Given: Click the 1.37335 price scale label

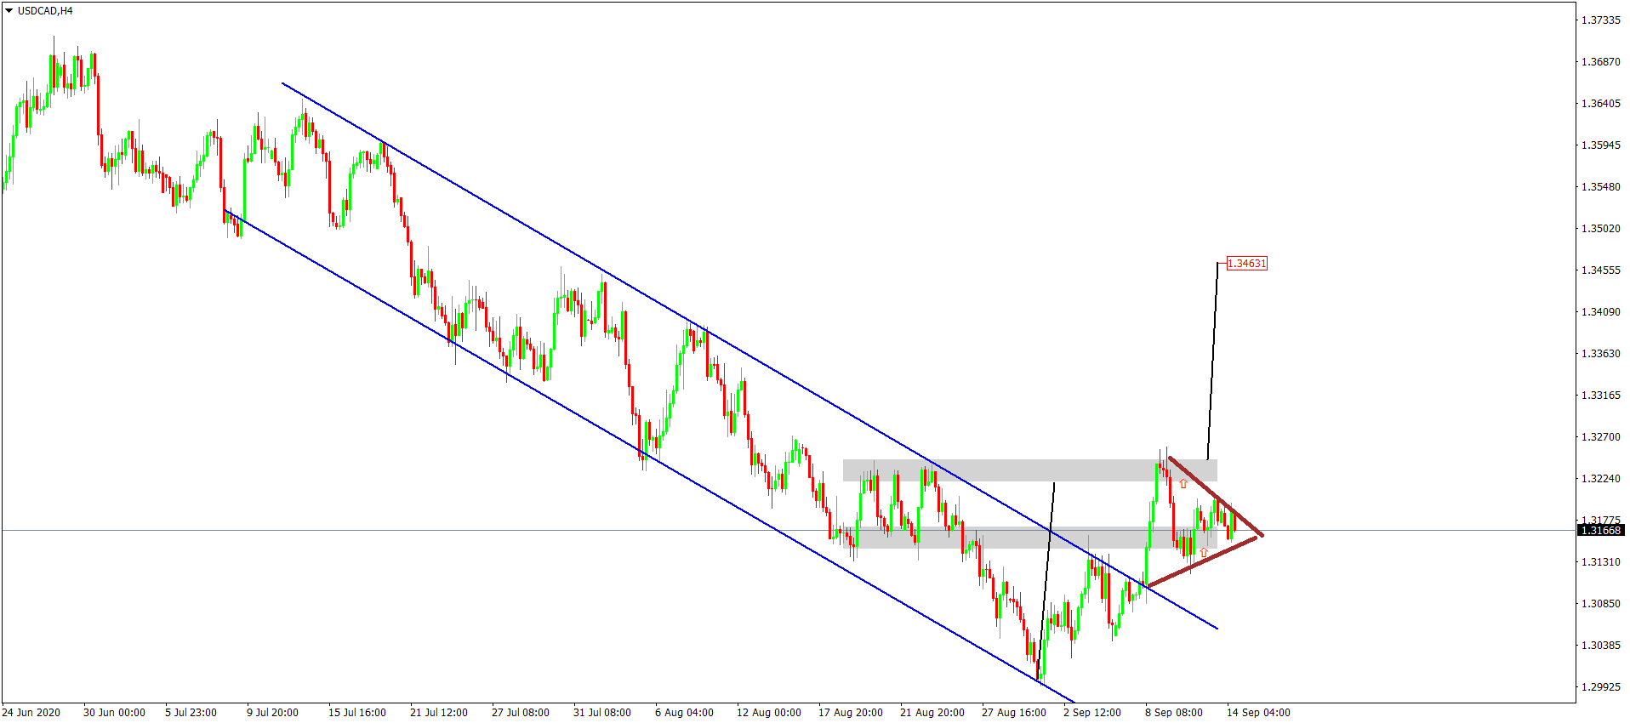Looking at the screenshot, I should [1599, 20].
